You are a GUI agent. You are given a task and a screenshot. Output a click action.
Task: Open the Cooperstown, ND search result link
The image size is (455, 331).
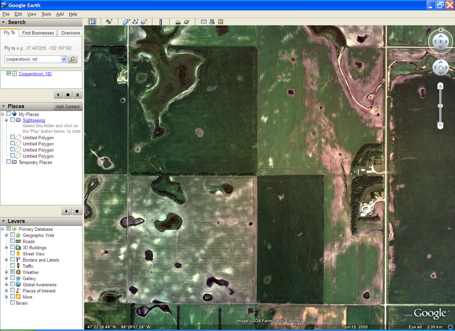pos(35,74)
